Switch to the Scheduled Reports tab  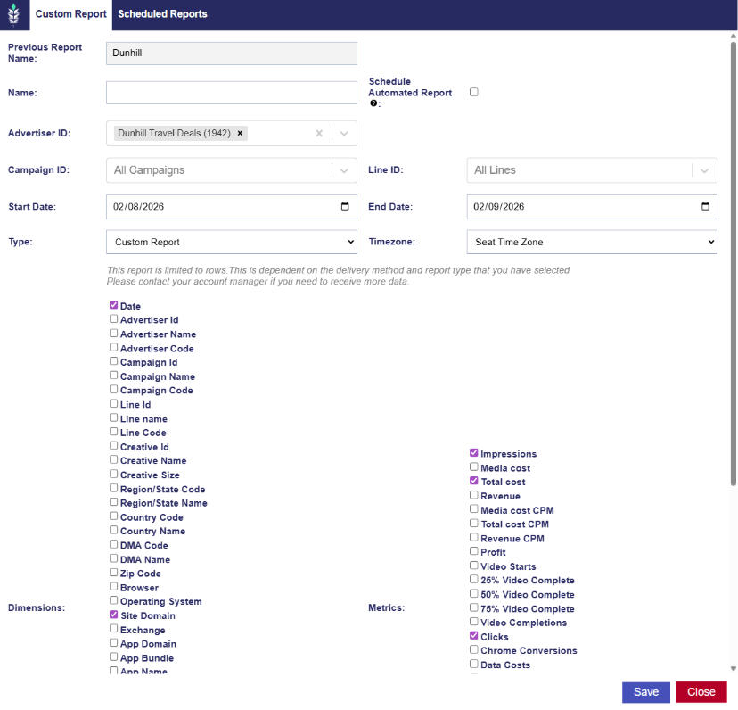coord(162,14)
